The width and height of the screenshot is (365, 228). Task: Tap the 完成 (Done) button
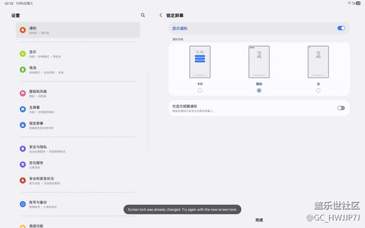tap(259, 220)
